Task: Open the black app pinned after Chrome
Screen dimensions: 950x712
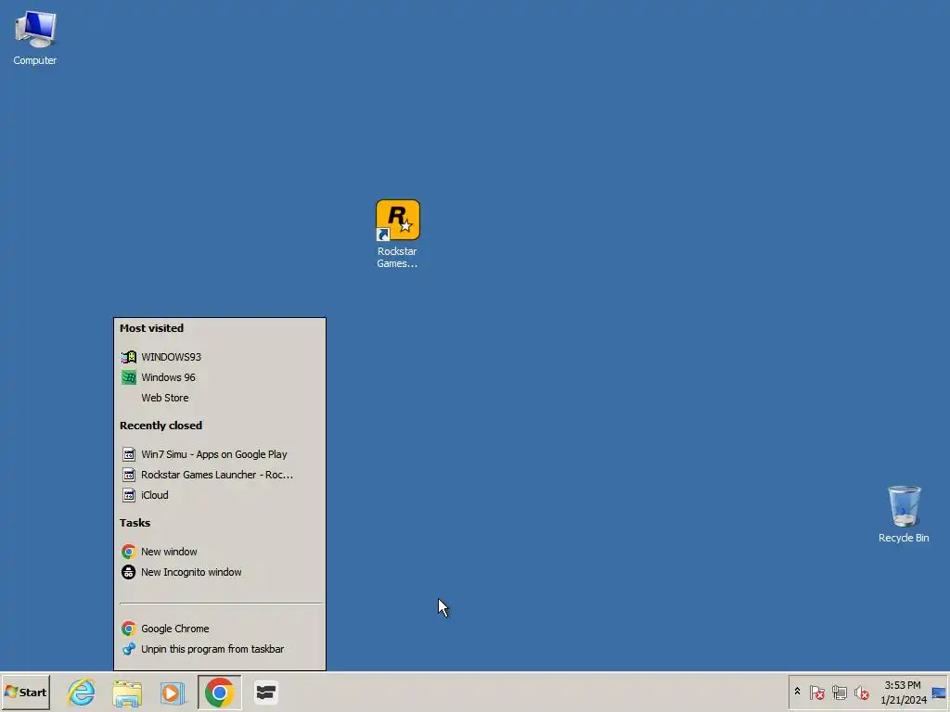Action: click(265, 692)
